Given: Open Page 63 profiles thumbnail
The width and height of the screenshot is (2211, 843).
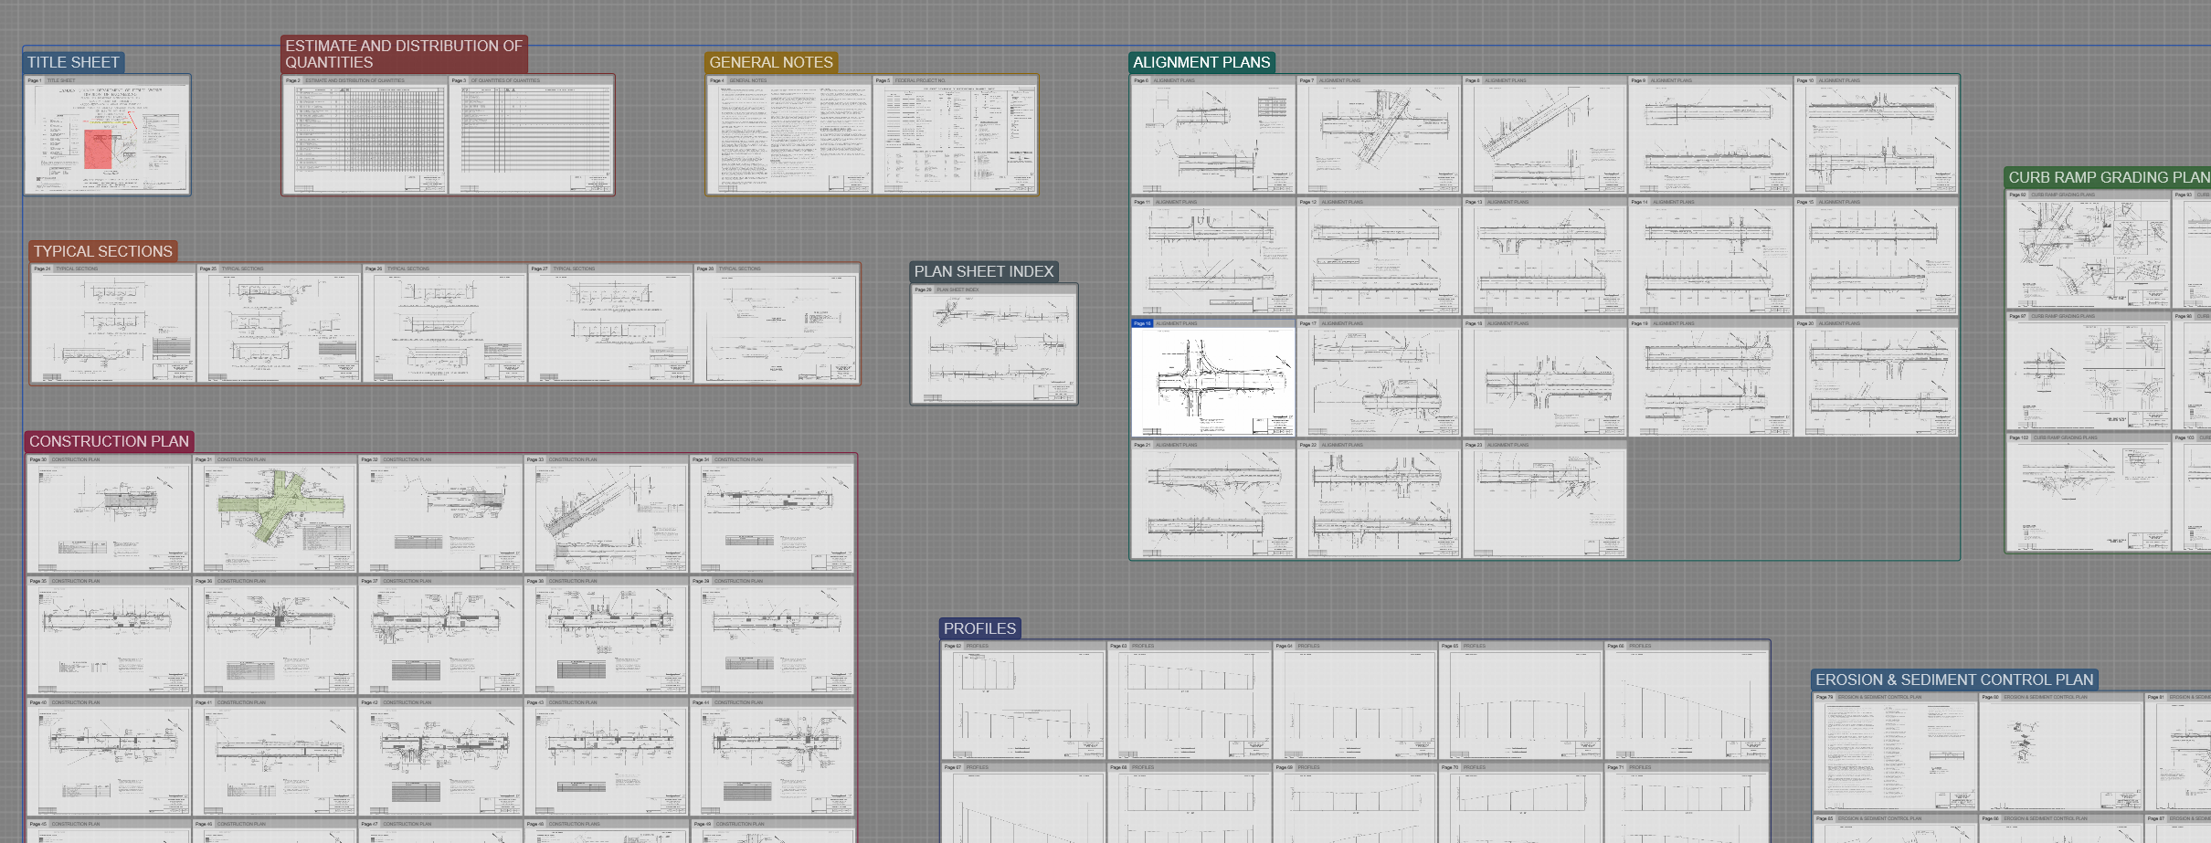Looking at the screenshot, I should click(x=1190, y=701).
